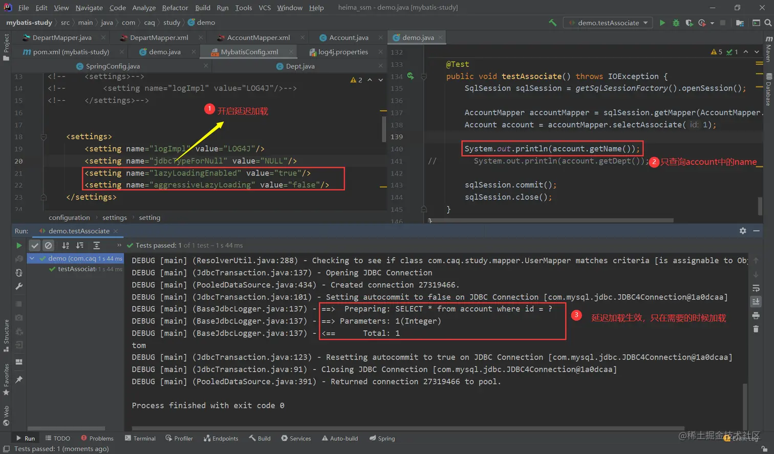The height and width of the screenshot is (454, 774).
Task: Click the scroll-to-end console icon
Action: [756, 301]
